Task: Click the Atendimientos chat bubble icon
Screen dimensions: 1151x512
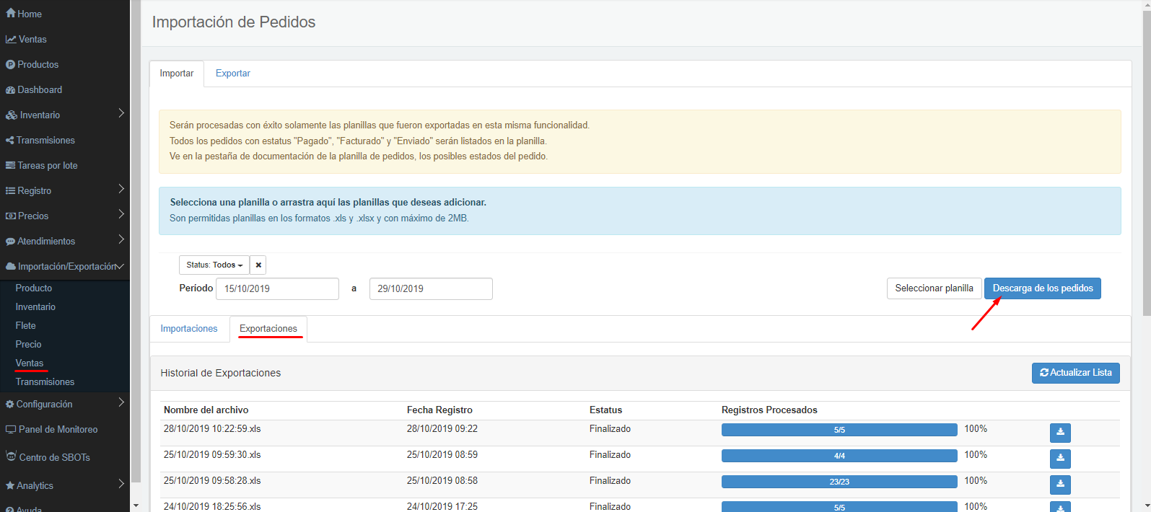Action: tap(10, 242)
